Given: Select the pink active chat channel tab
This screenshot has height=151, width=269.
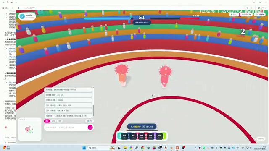Looking at the screenshot, I should point(47,121).
